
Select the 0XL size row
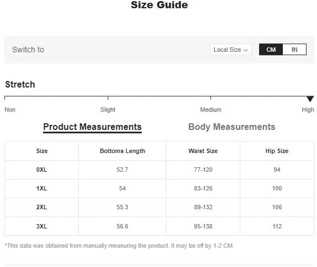(x=159, y=170)
